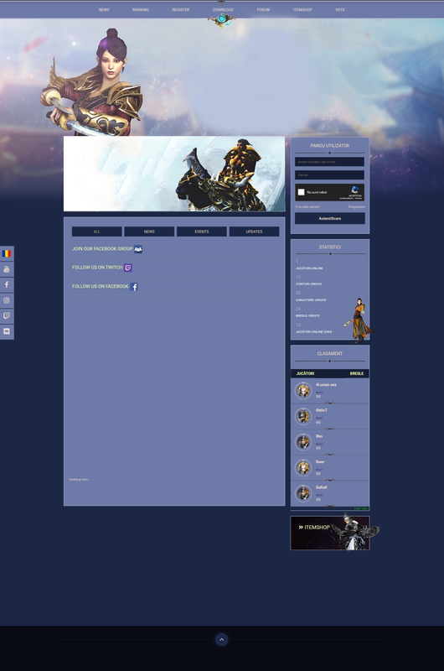Open the Twitch sidebar icon
This screenshot has width=444, height=671.
click(7, 316)
